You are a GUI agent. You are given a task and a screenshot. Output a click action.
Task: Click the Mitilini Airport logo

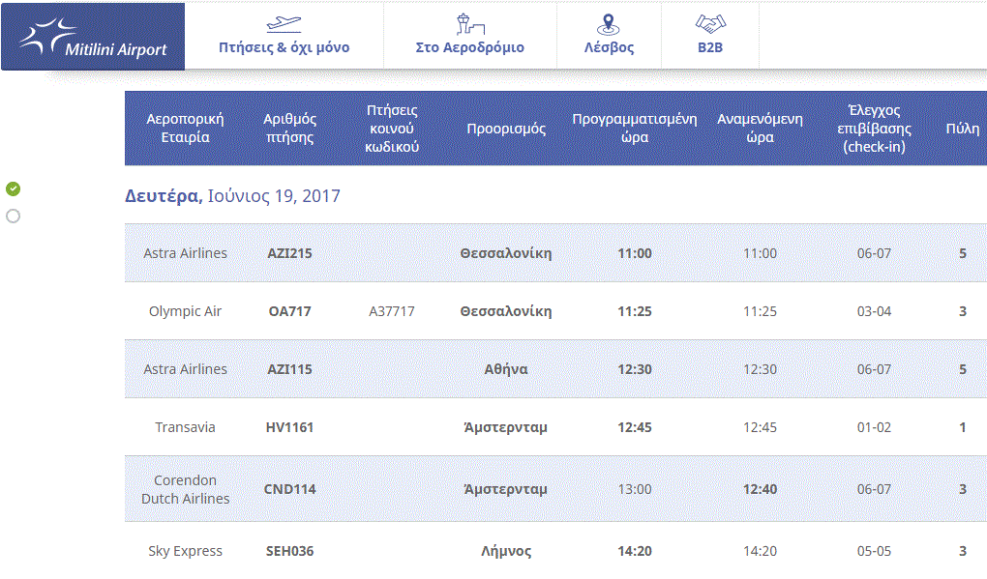93,37
